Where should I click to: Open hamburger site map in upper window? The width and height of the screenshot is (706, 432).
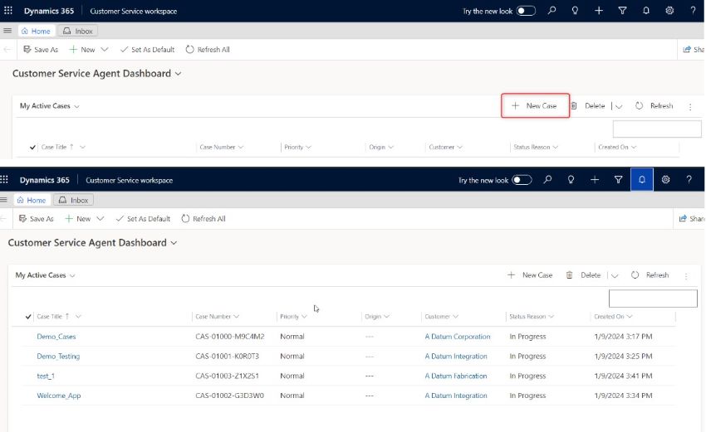tap(7, 31)
